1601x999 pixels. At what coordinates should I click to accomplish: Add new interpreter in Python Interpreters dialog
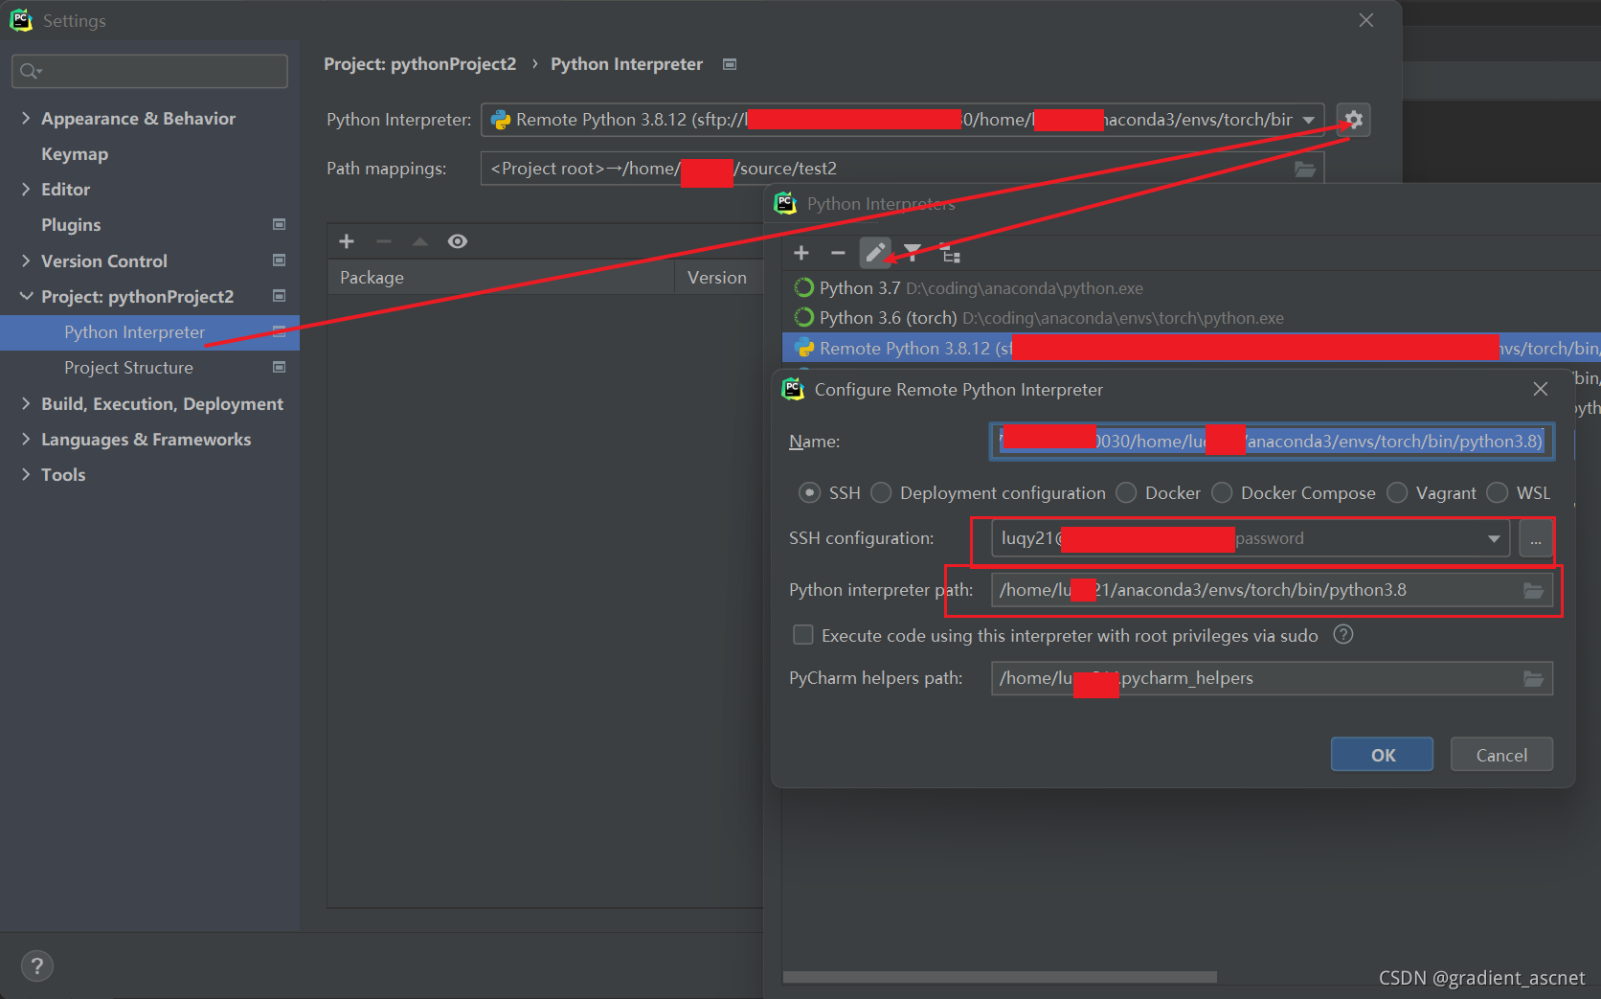(801, 253)
